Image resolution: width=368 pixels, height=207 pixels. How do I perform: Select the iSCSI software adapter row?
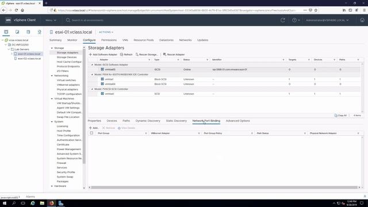(x=224, y=70)
